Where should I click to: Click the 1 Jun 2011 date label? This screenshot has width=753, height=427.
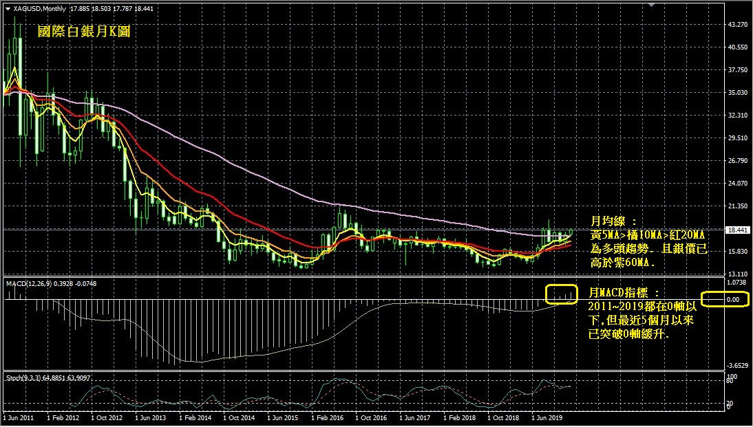tap(18, 418)
